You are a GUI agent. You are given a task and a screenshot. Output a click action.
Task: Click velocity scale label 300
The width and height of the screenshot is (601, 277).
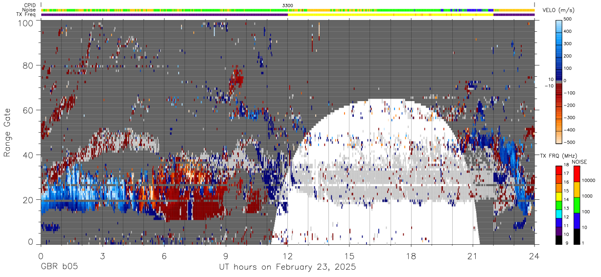(568, 44)
